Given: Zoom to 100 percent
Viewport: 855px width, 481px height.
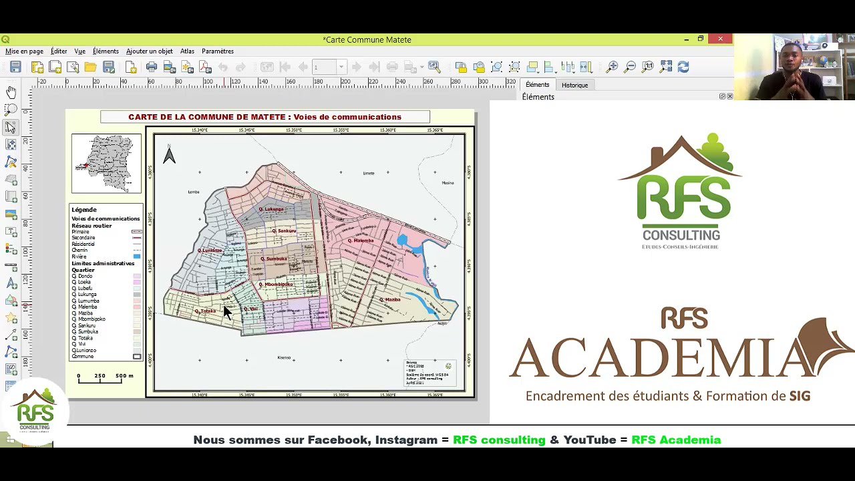Looking at the screenshot, I should click(648, 67).
